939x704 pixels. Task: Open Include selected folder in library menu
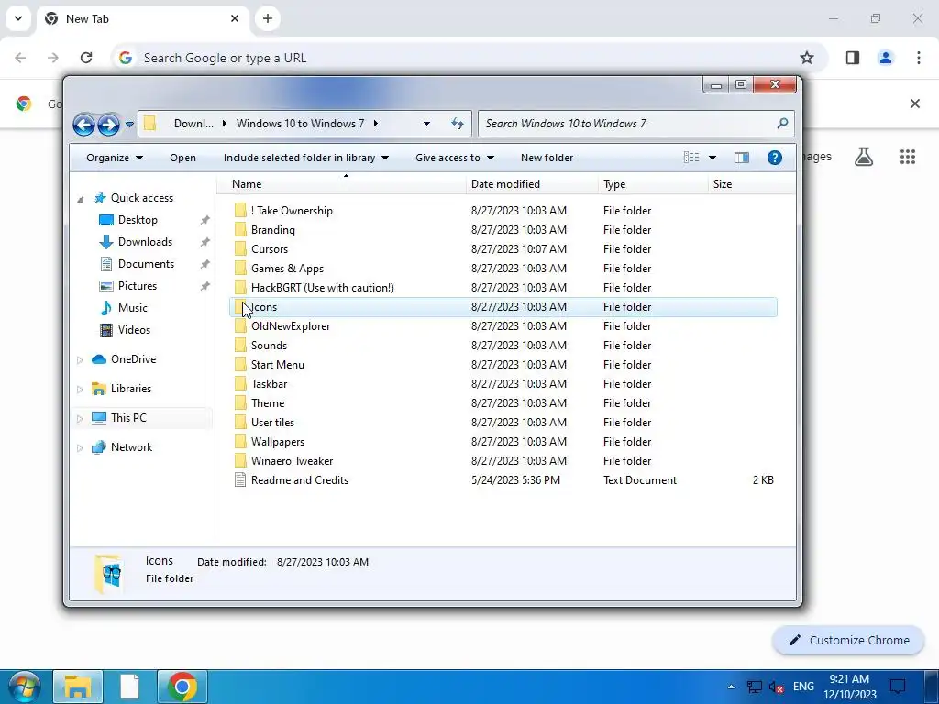[x=306, y=158]
